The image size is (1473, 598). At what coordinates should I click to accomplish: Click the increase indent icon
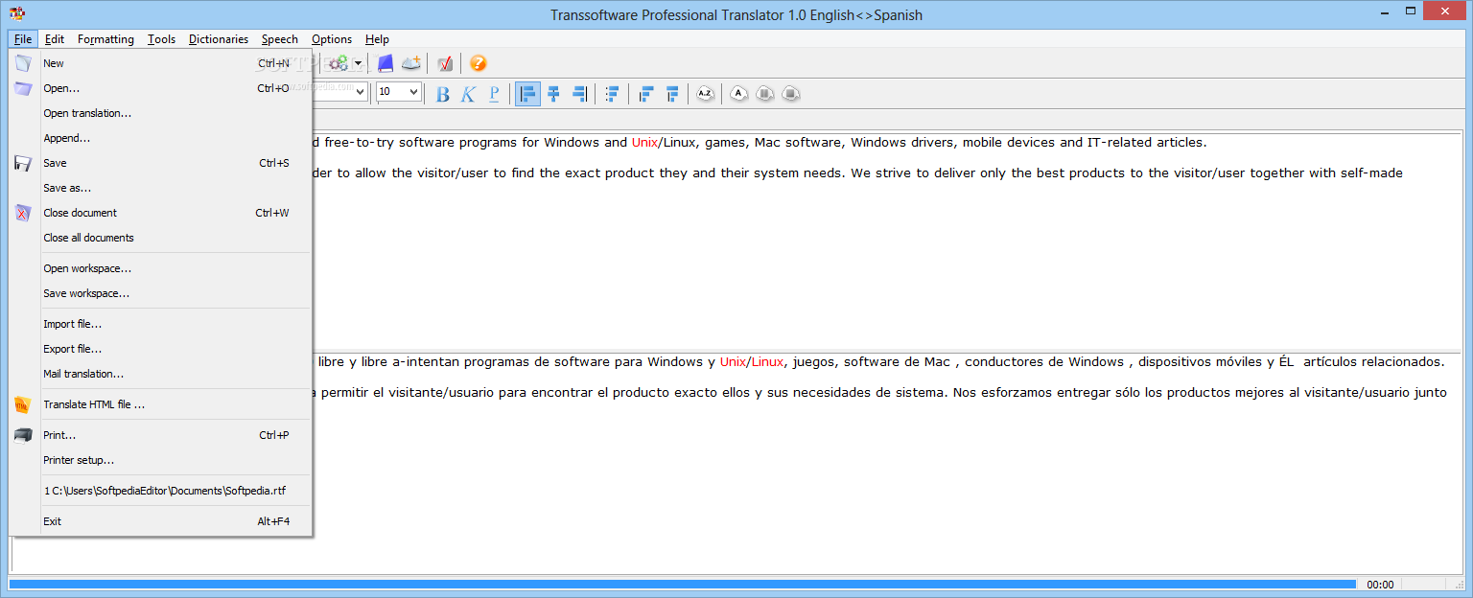pos(672,94)
